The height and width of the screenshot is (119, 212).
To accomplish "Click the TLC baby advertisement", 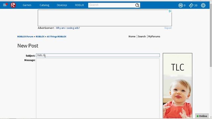I will pos(178,86).
